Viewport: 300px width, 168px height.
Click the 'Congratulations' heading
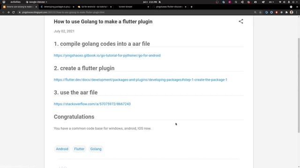pyautogui.click(x=74, y=117)
